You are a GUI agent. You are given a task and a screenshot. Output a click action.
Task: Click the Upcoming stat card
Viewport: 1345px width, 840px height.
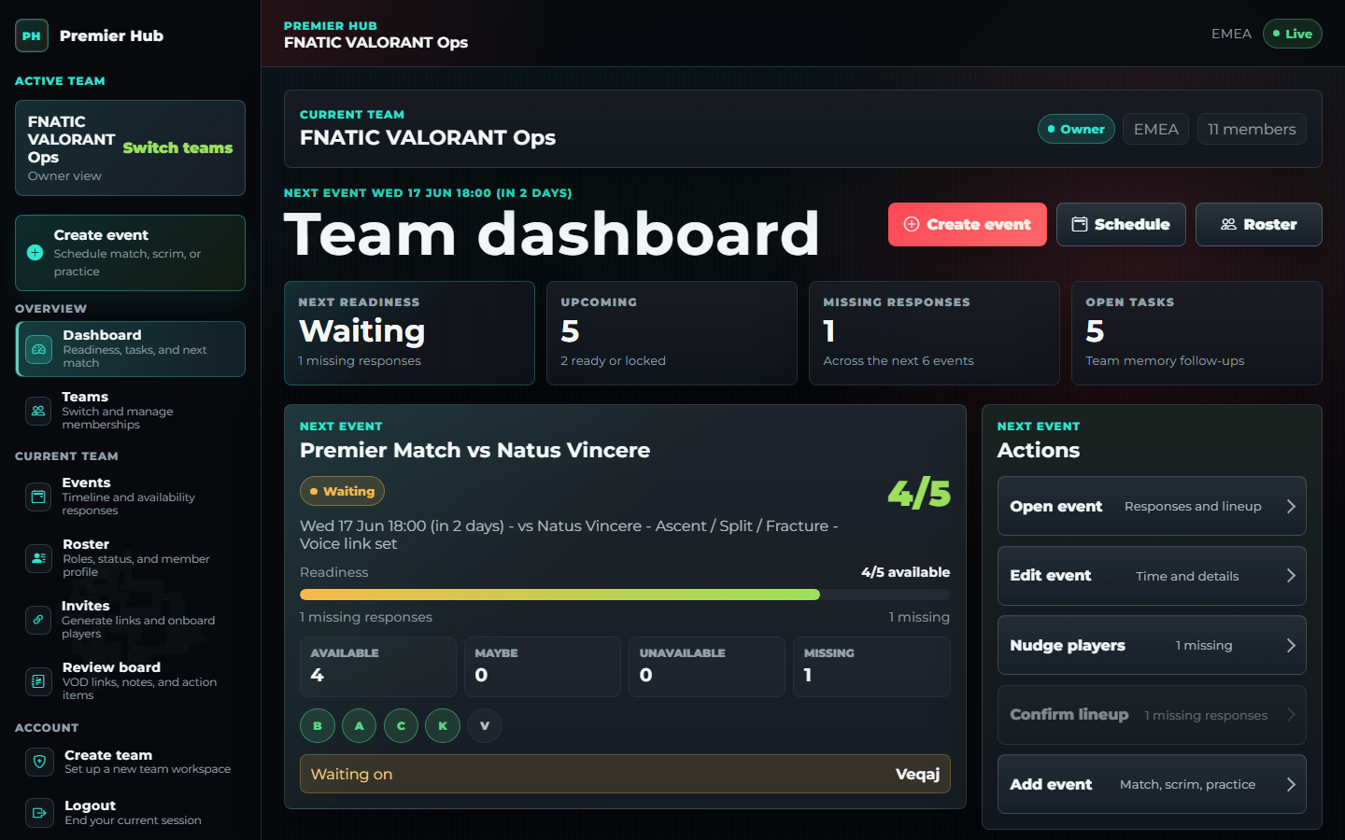672,333
